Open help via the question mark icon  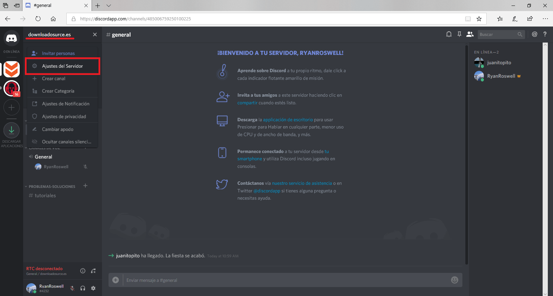[x=545, y=34]
